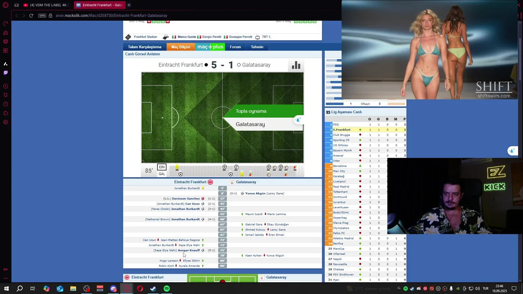
Task: Click referee Marco Guida name
Action: pyautogui.click(x=187, y=37)
